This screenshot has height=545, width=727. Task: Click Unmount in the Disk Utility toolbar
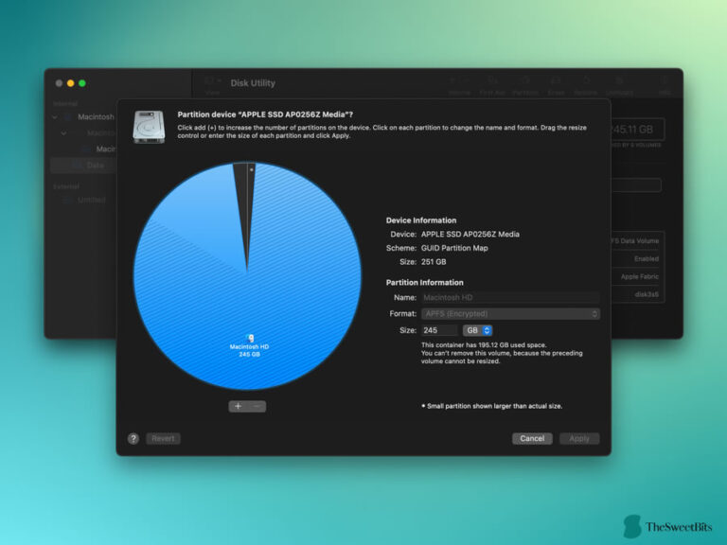[x=619, y=86]
